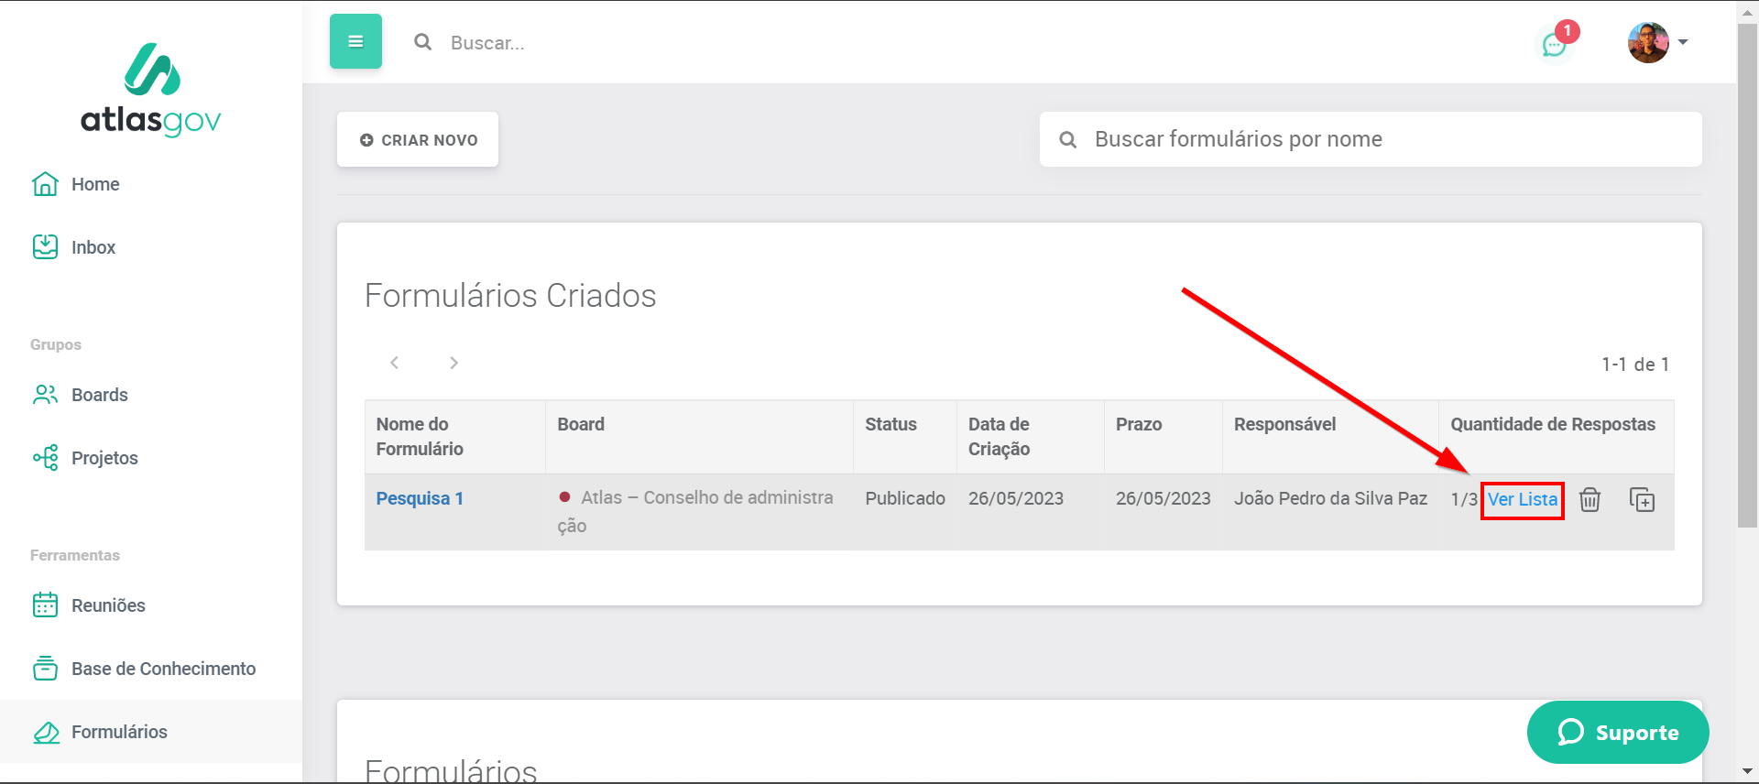Go to the next page of forms
The width and height of the screenshot is (1759, 784).
[453, 363]
